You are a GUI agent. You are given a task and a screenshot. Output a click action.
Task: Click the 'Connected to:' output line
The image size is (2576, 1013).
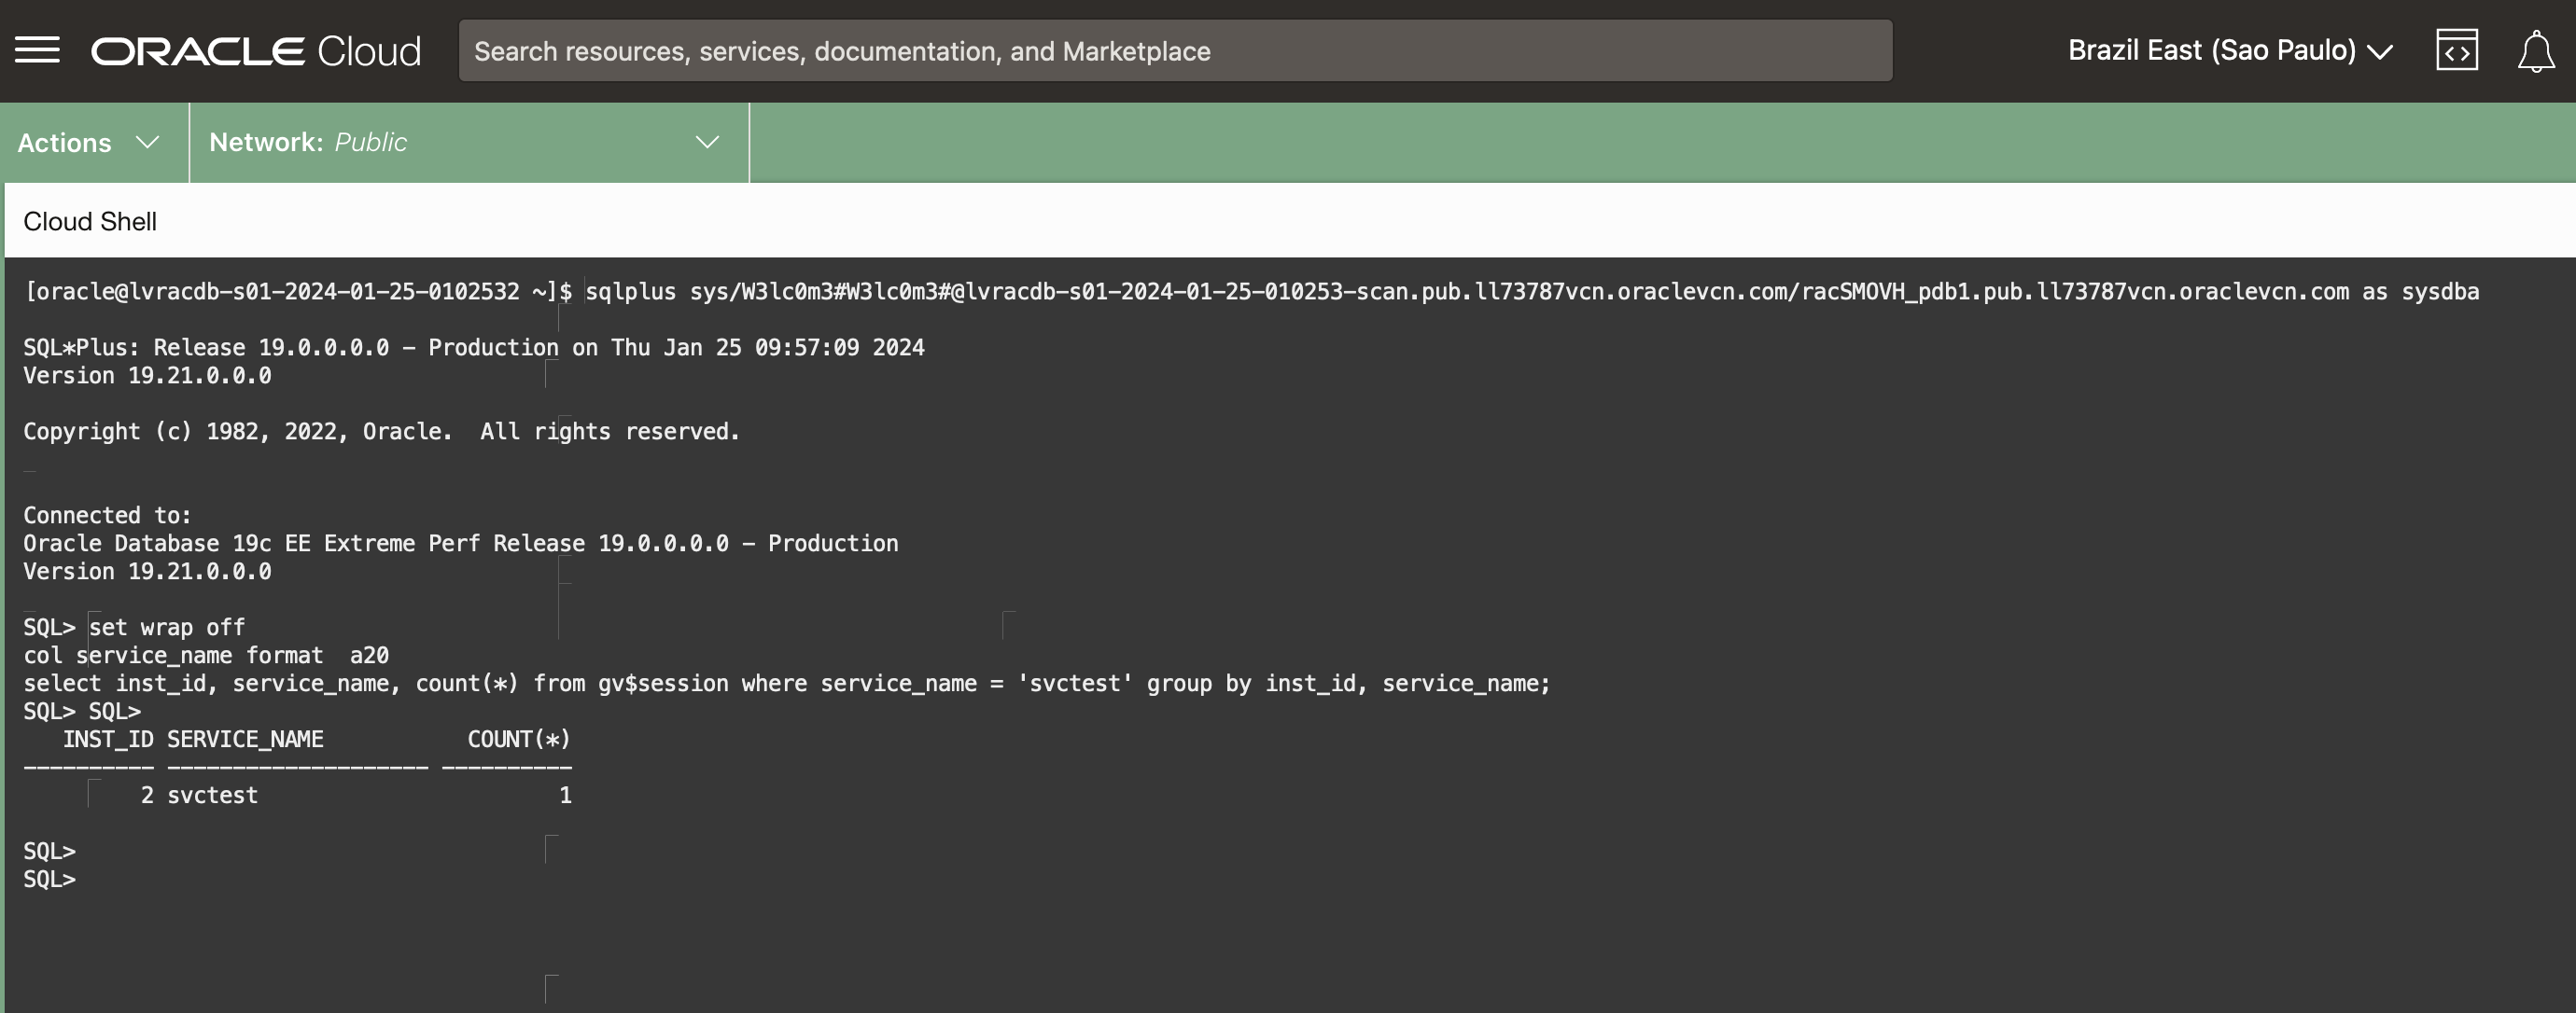(107, 516)
